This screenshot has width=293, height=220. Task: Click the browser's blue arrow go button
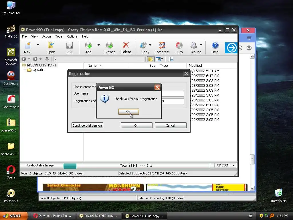point(231,48)
